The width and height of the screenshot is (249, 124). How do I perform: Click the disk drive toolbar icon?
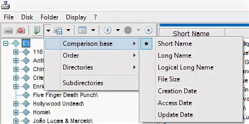point(8,30)
